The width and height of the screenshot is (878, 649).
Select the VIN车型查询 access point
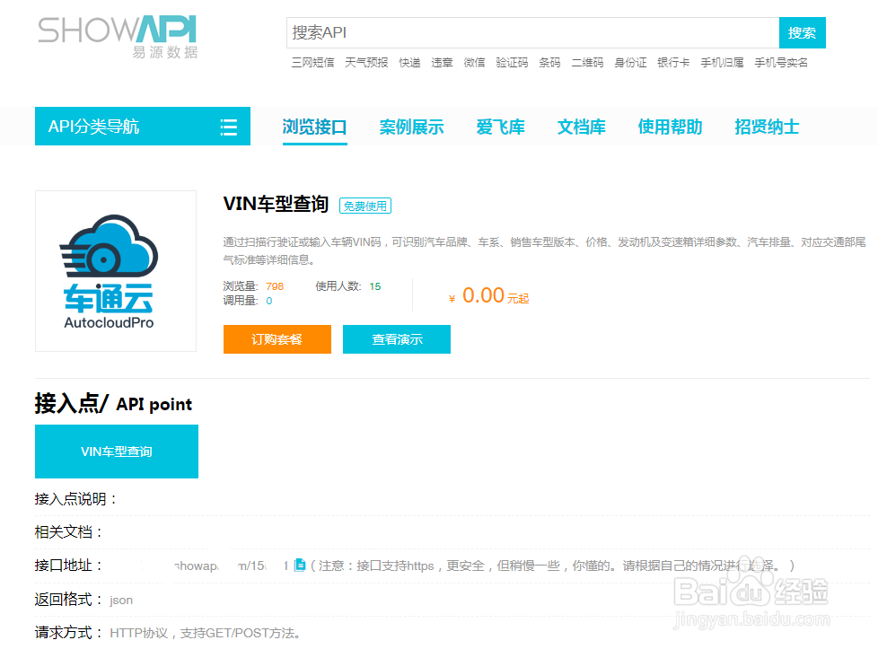point(116,452)
